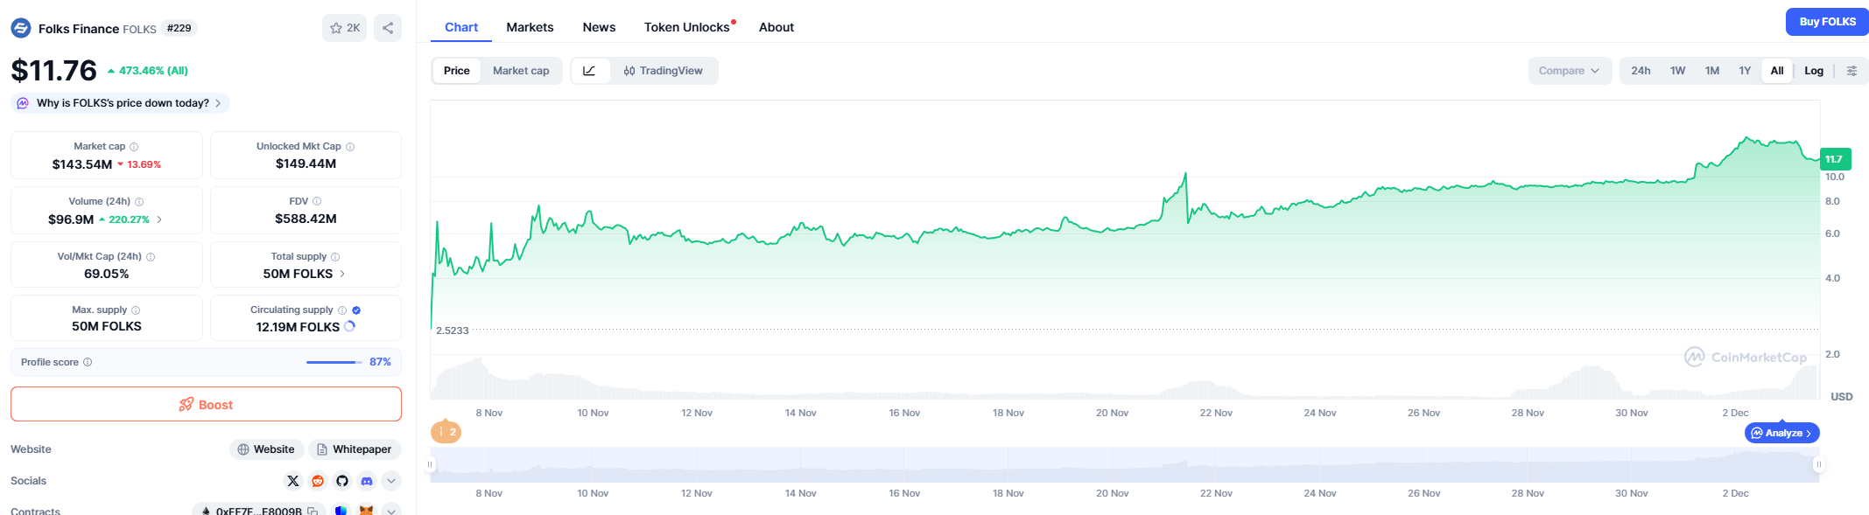Open chart settings sliders icon
The image size is (1869, 515).
click(x=1851, y=71)
